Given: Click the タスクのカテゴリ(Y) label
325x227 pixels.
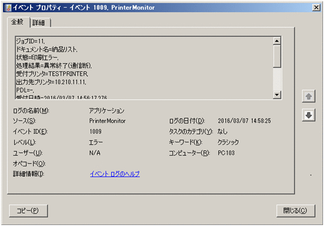Looking at the screenshot, I should pyautogui.click(x=191, y=131).
